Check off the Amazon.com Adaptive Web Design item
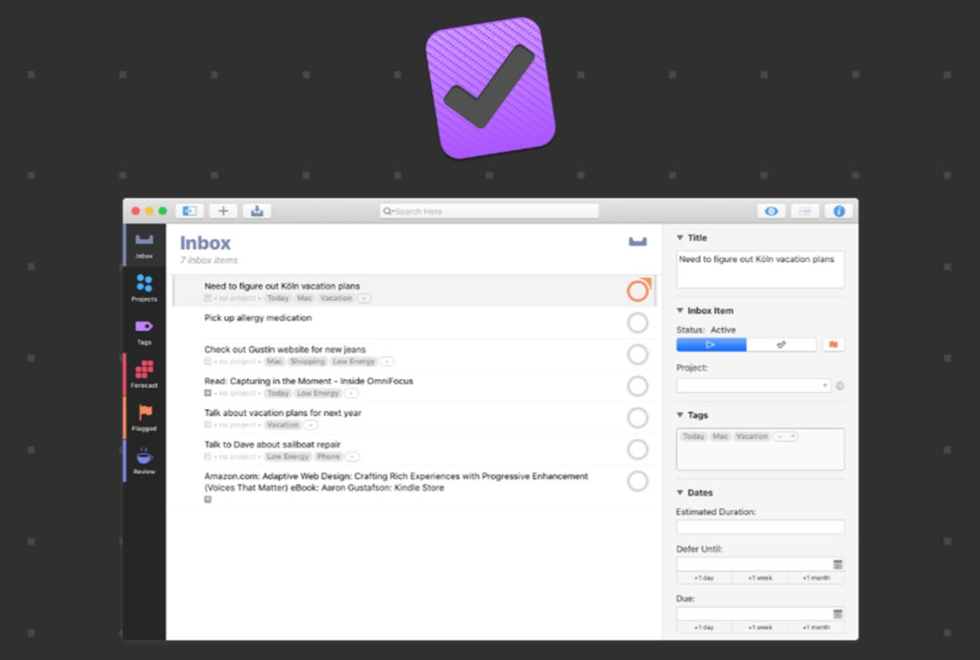980x660 pixels. coord(637,481)
